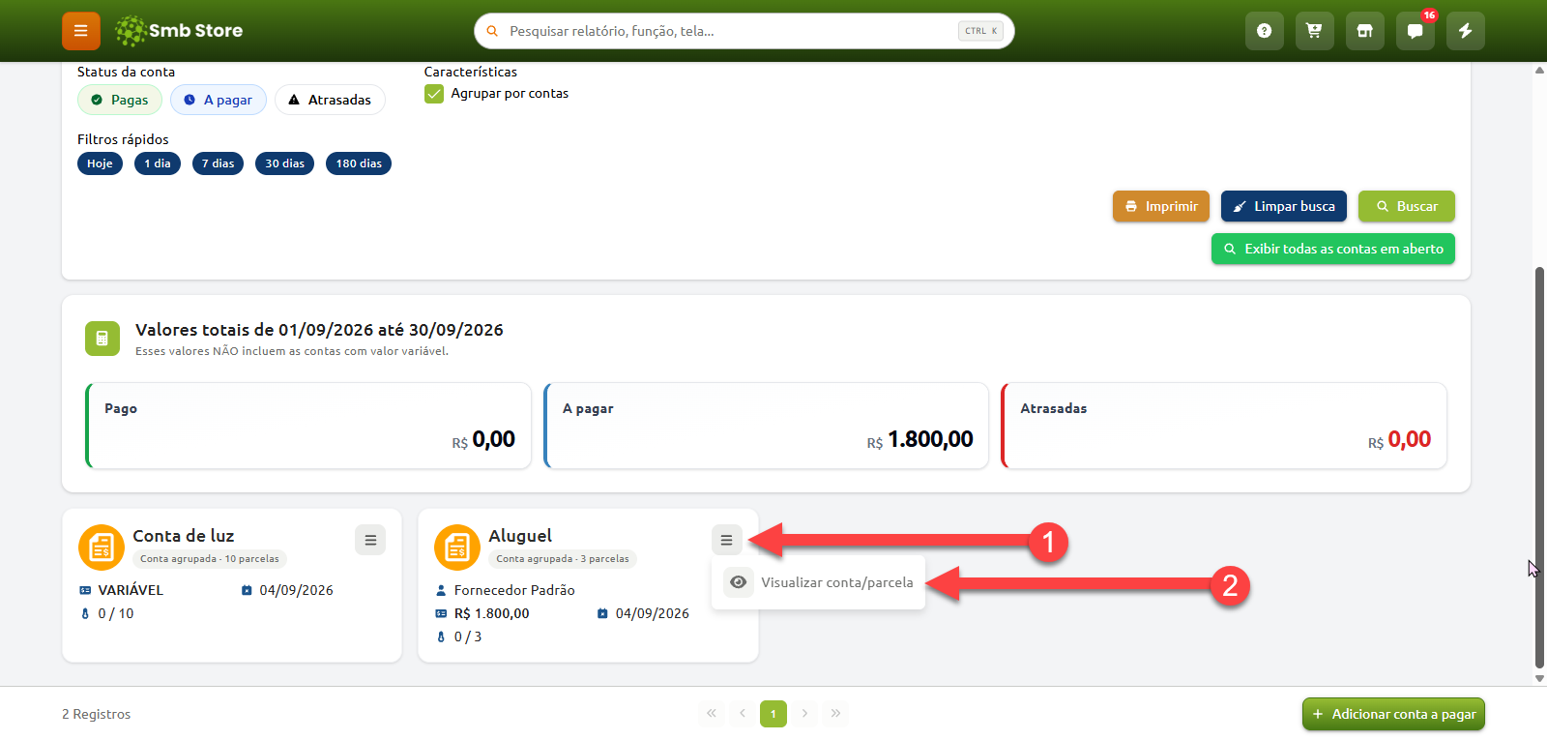Screen dimensions: 1547x740
Task: Go to the last page of results
Action: [x=835, y=714]
